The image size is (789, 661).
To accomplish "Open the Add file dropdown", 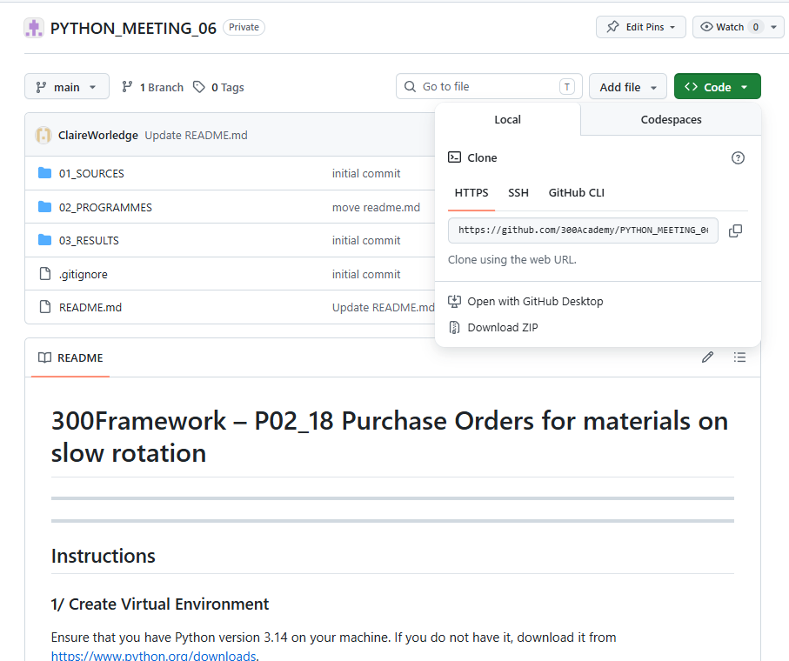I will click(x=627, y=86).
